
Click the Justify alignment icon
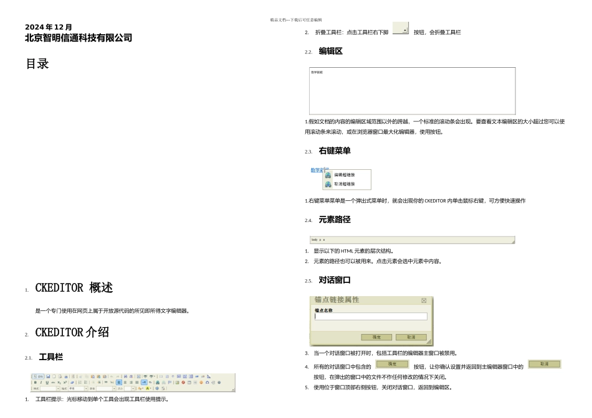tap(136, 383)
